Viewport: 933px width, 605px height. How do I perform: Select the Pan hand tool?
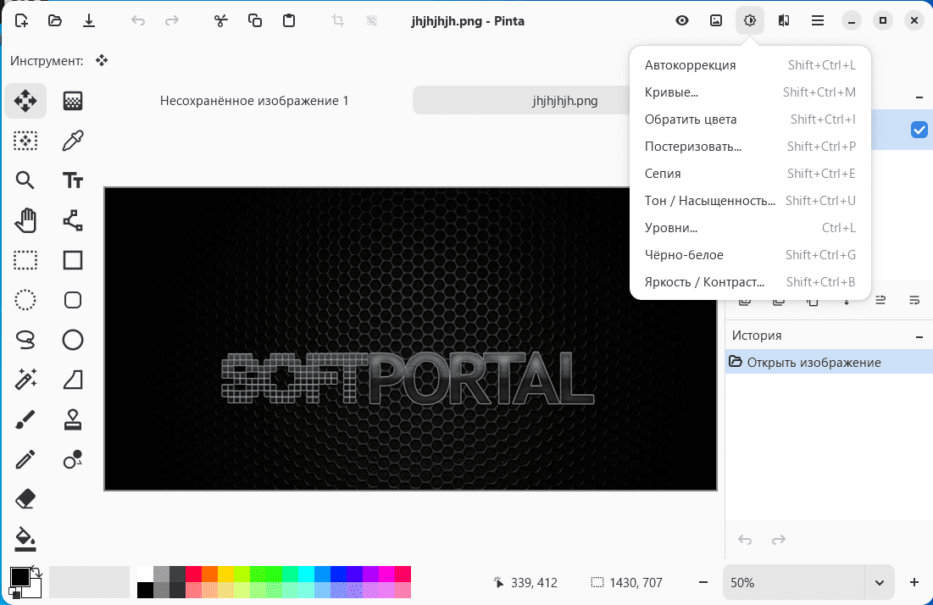pos(25,220)
